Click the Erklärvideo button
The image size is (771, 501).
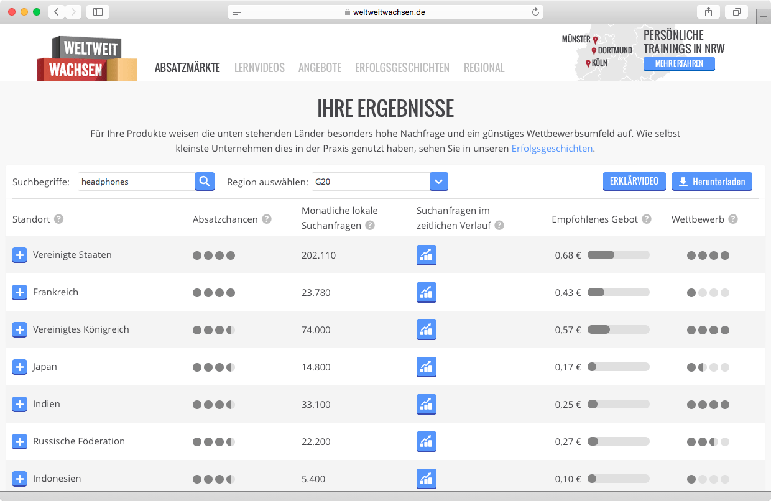pos(634,182)
